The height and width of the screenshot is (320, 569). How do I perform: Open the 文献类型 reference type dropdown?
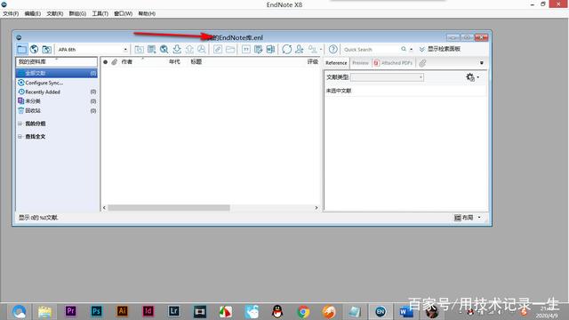[387, 77]
